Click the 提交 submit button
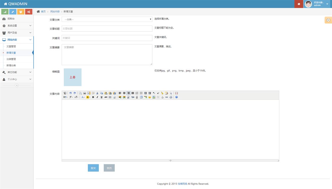The image size is (332, 189). coord(93,168)
